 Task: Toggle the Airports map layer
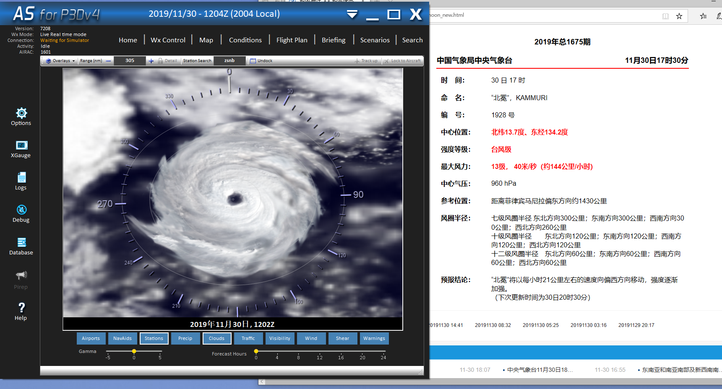point(91,338)
